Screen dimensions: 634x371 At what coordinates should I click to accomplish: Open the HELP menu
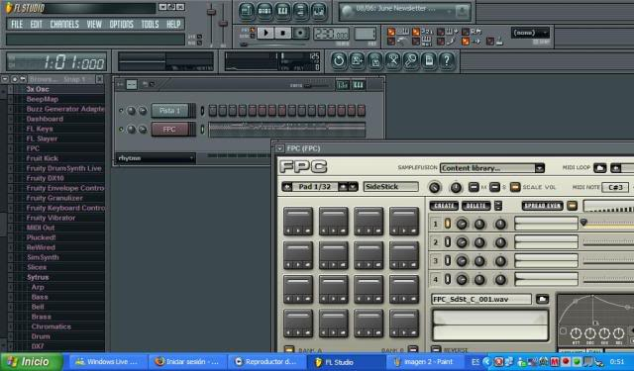click(173, 24)
